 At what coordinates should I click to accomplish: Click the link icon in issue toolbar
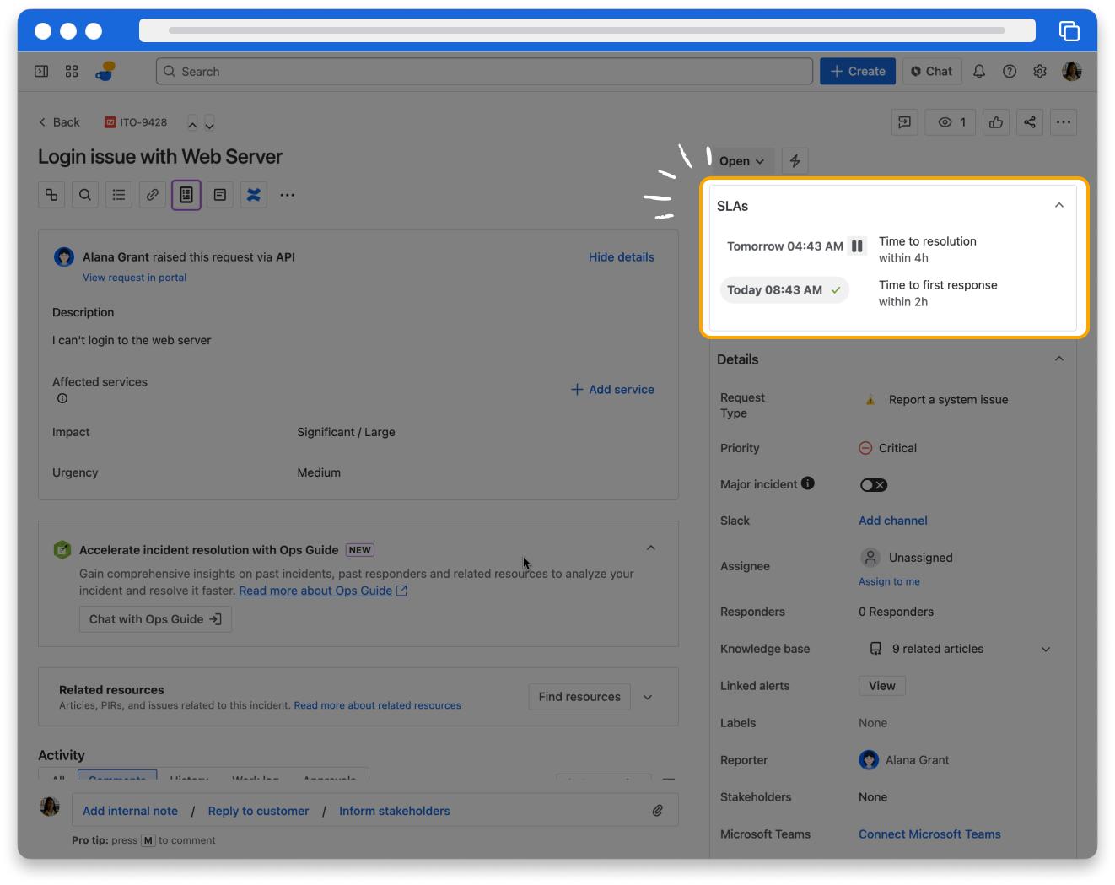pos(153,195)
